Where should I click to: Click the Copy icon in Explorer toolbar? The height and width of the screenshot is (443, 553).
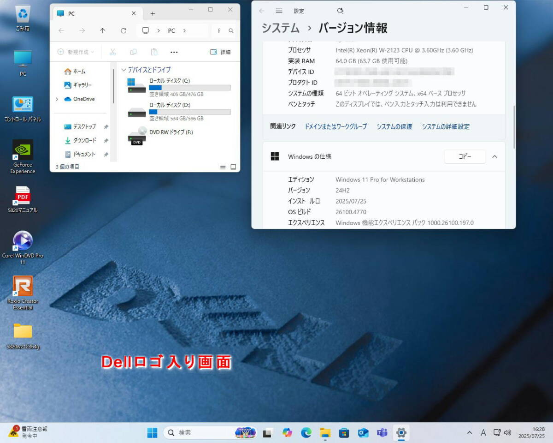pyautogui.click(x=134, y=52)
